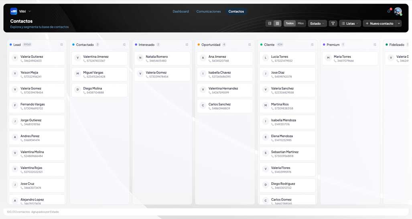Click phone number 573122956241
Image resolution: width=412 pixels, height=219 pixels.
[32, 77]
